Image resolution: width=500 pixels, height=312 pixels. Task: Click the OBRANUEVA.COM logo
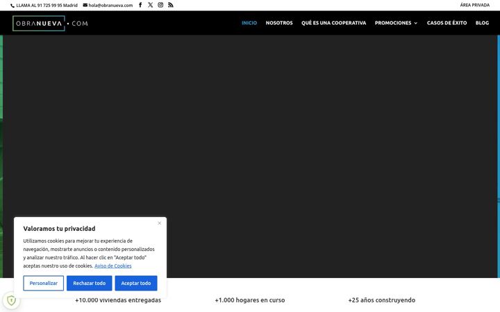(50, 24)
